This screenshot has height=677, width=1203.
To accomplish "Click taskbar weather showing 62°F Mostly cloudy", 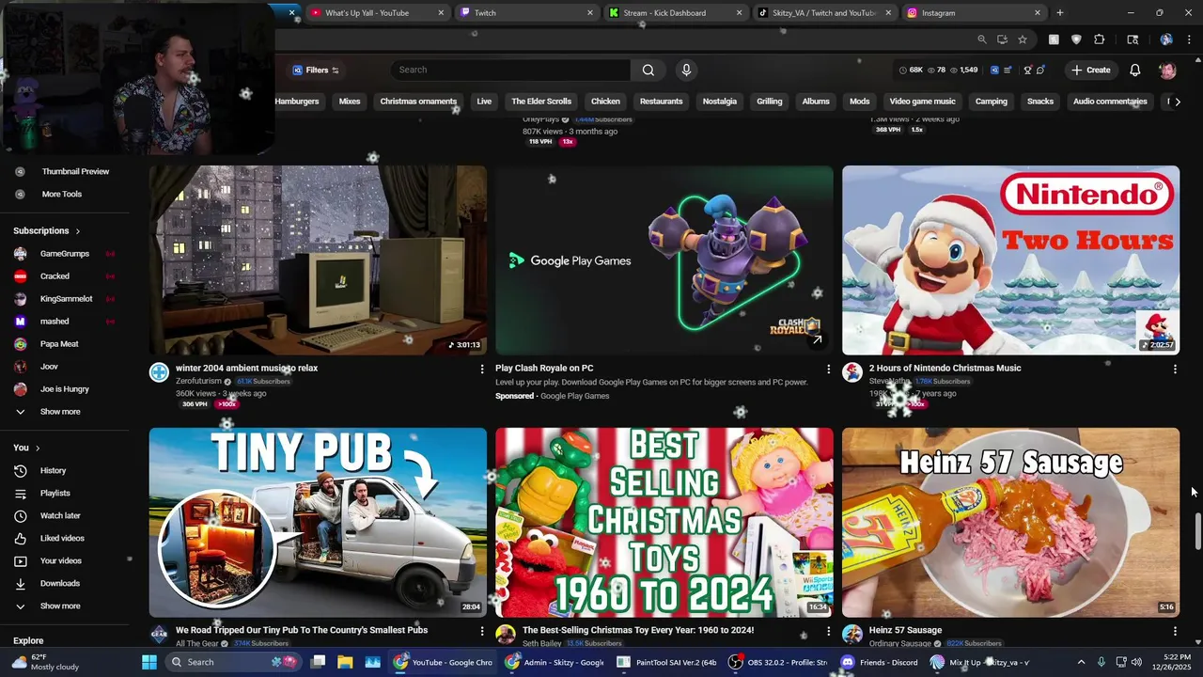I will [47, 662].
